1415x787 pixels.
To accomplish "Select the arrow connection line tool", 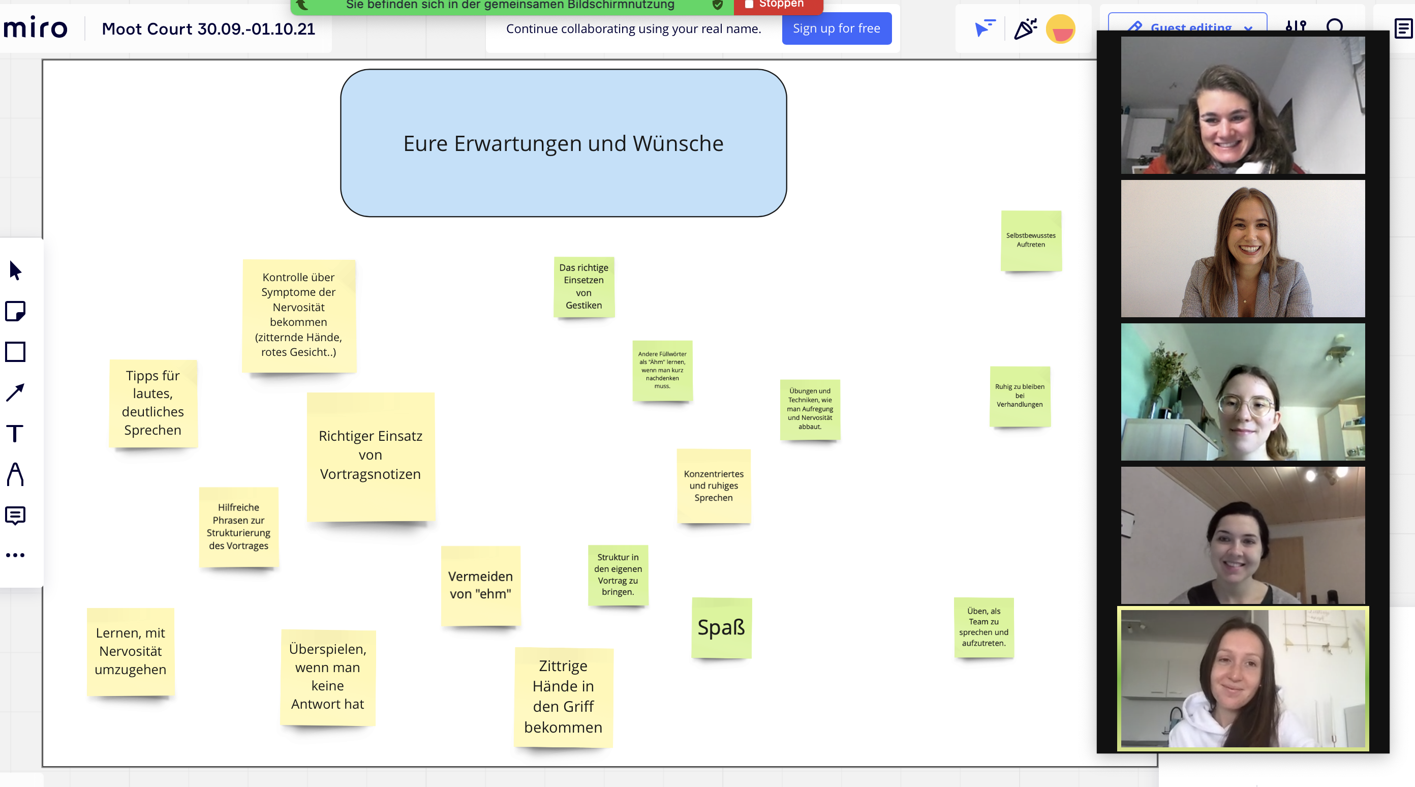I will (x=15, y=392).
